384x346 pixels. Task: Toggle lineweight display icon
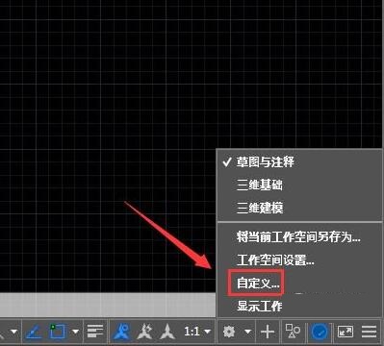95,332
